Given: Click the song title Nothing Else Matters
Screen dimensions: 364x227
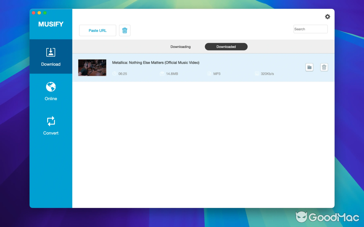Looking at the screenshot, I should [x=156, y=62].
